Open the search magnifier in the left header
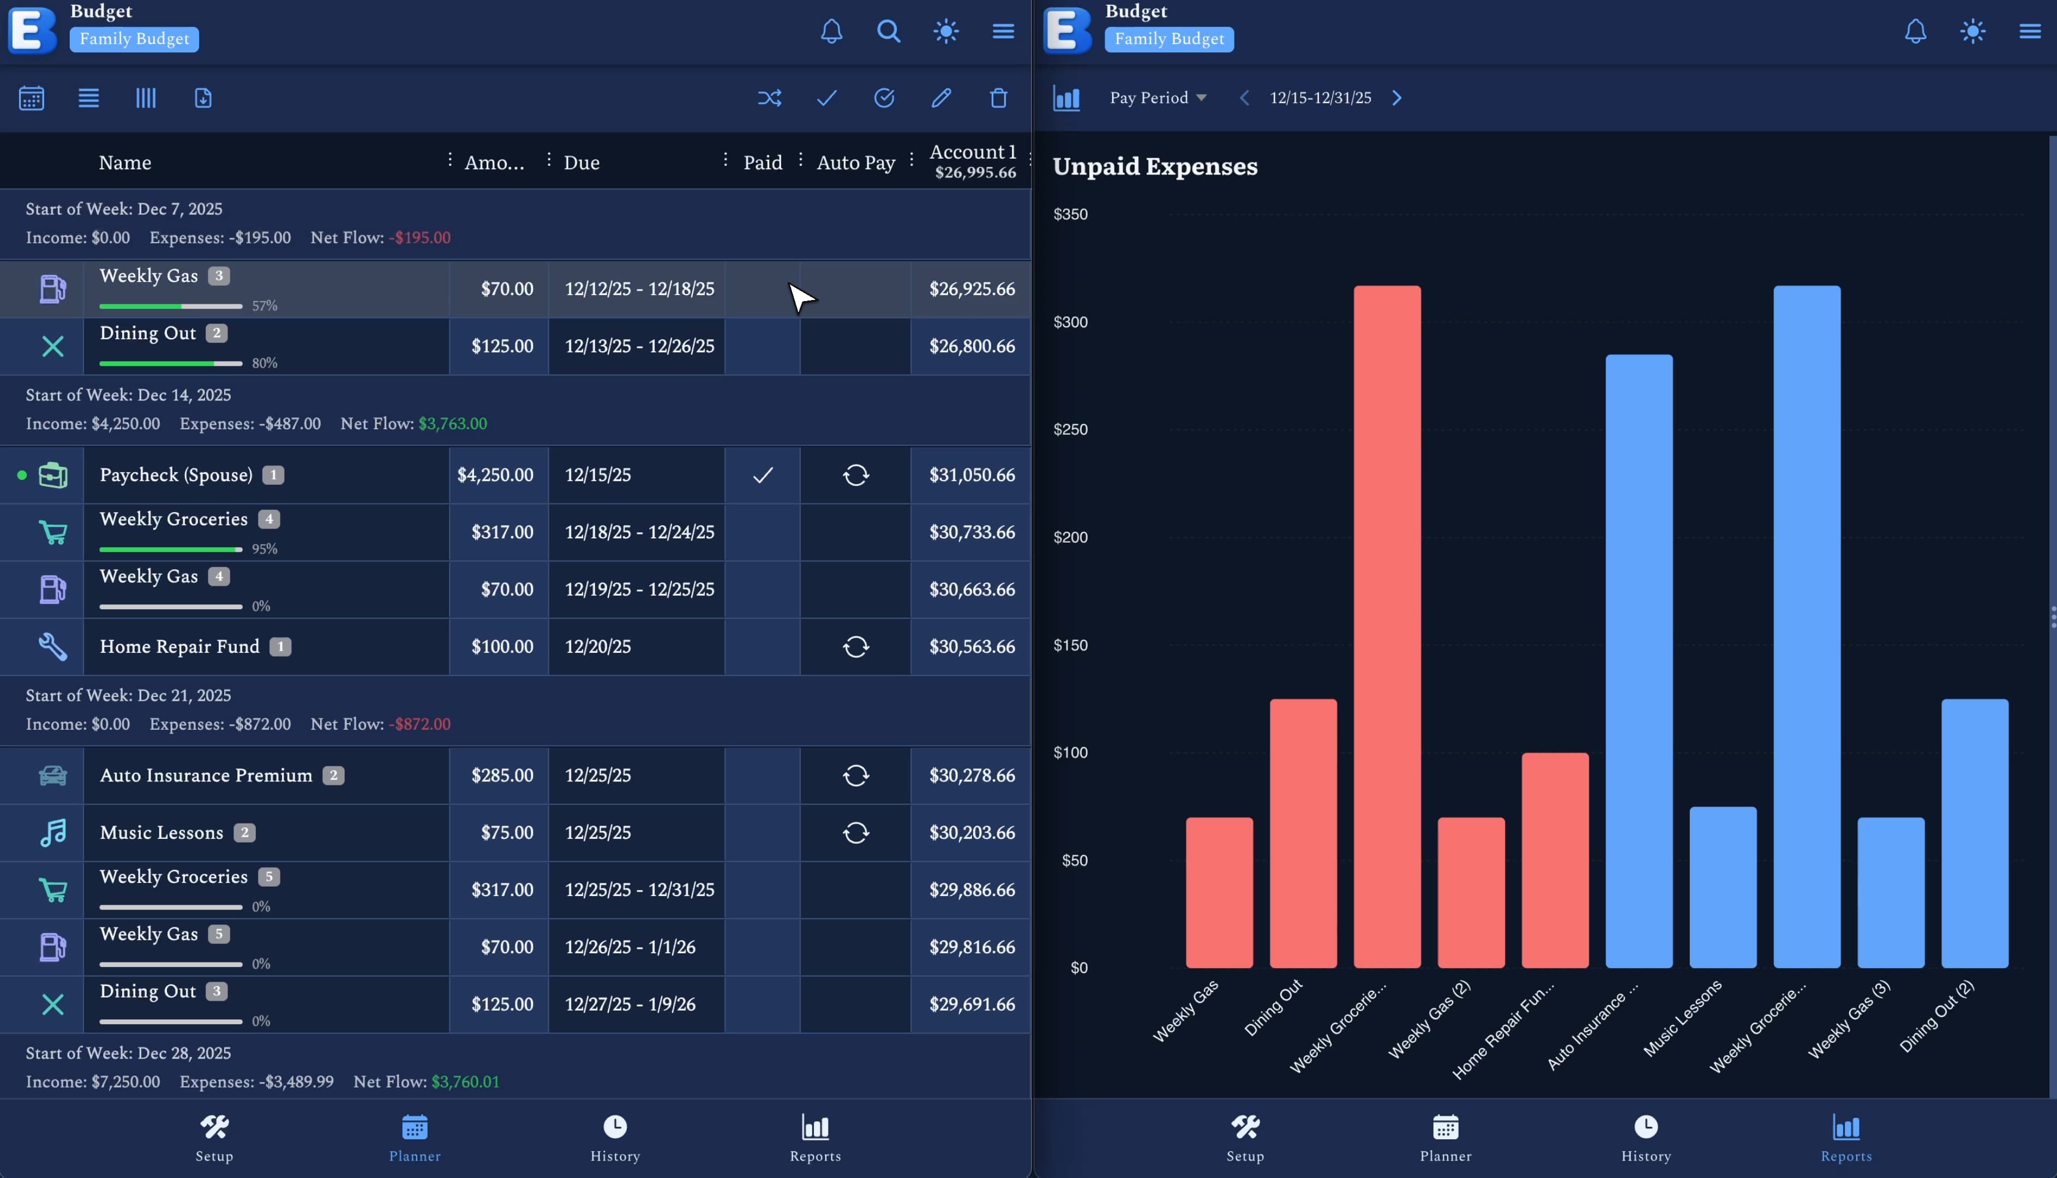The image size is (2057, 1178). click(889, 32)
